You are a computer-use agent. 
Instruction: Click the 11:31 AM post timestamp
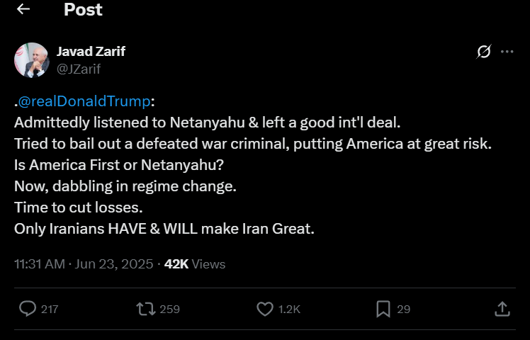pyautogui.click(x=84, y=264)
